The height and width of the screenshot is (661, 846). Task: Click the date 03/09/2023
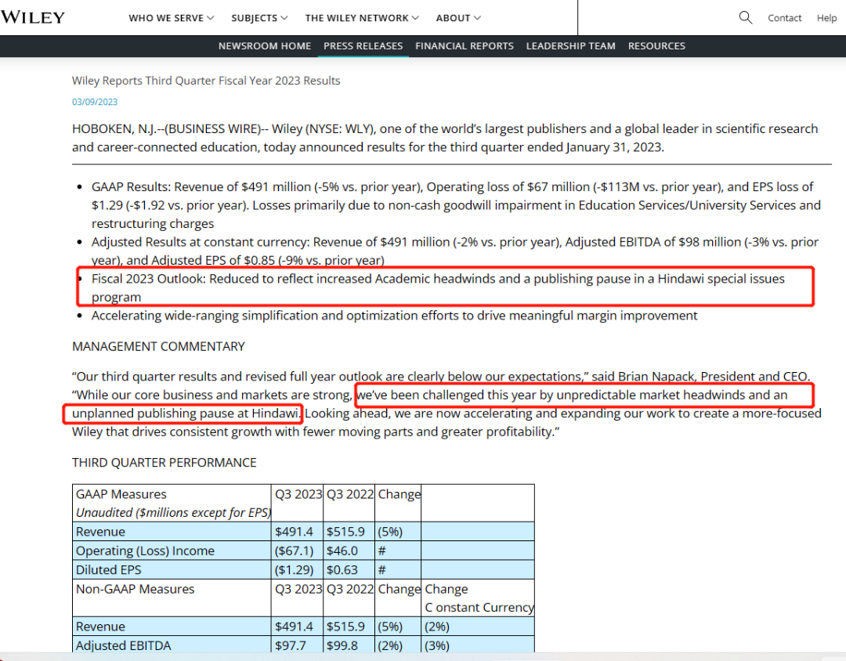(x=95, y=102)
